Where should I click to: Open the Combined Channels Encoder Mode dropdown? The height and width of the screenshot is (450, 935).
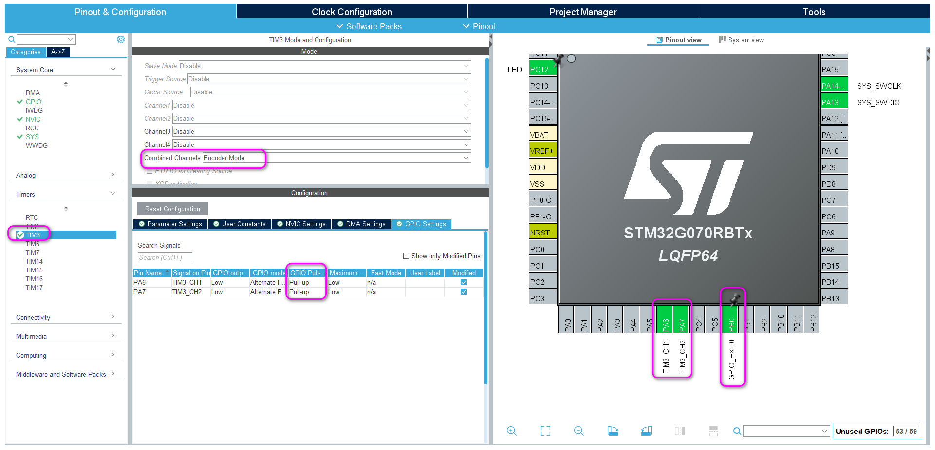click(x=337, y=158)
